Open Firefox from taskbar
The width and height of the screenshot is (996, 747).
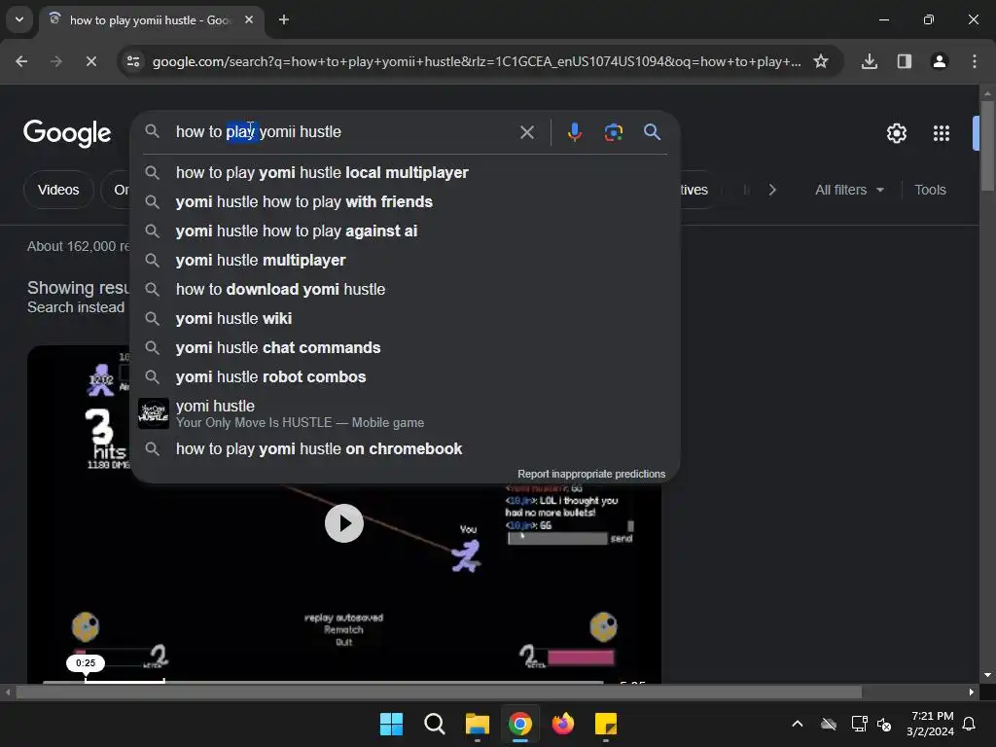point(563,724)
